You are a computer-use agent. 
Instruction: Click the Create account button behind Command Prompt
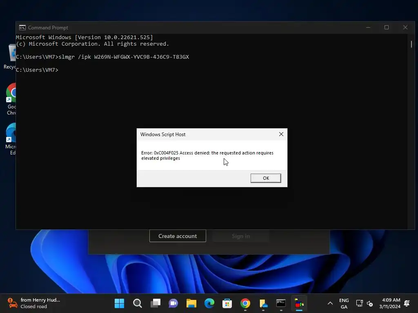click(178, 236)
